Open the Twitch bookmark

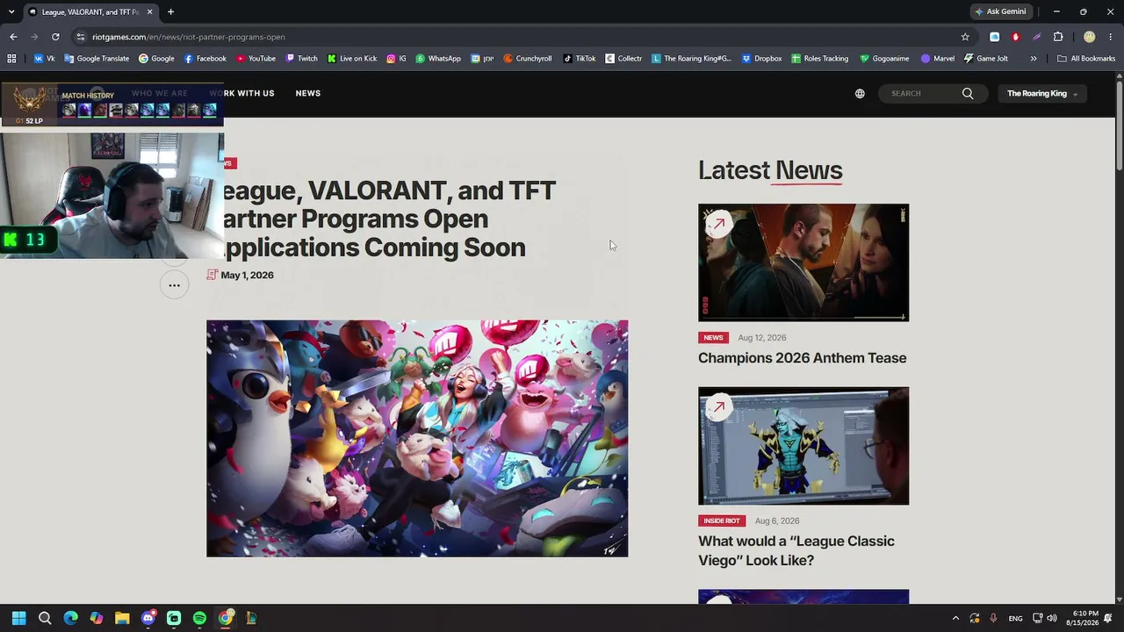301,59
